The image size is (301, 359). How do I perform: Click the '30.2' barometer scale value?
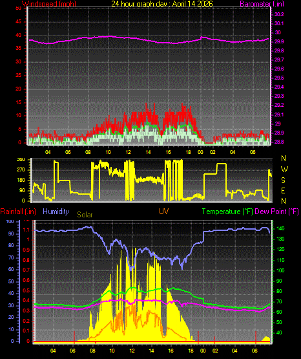pos(279,14)
